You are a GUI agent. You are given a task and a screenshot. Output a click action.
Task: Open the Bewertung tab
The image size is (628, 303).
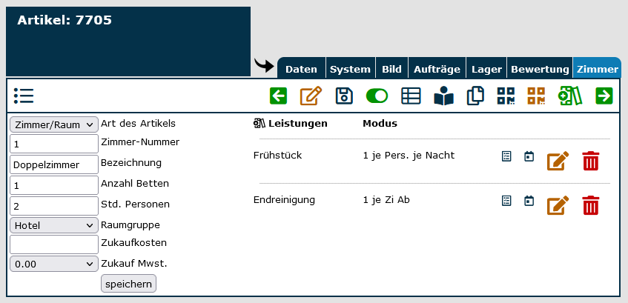click(x=540, y=69)
